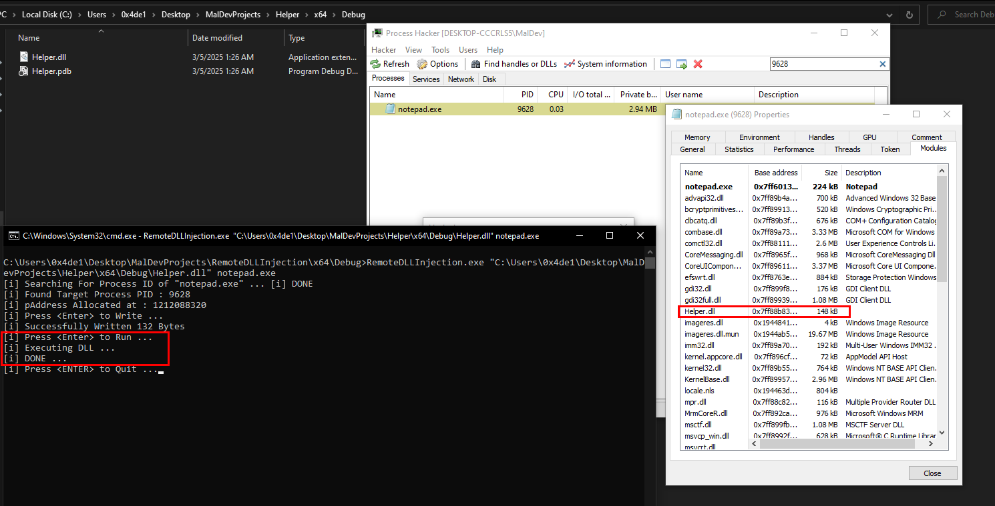Select the Helper.dll file icon in Explorer
This screenshot has height=506, width=995.
pyautogui.click(x=24, y=57)
